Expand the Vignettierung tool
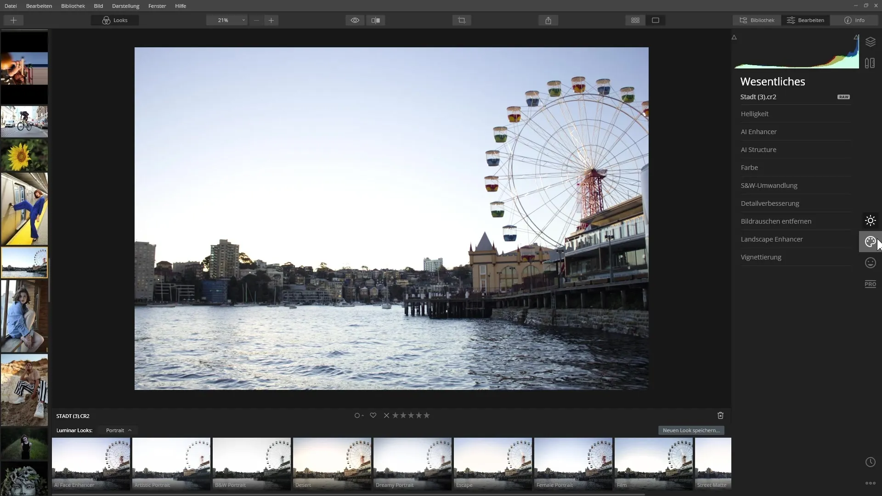This screenshot has height=496, width=882. pos(795,257)
